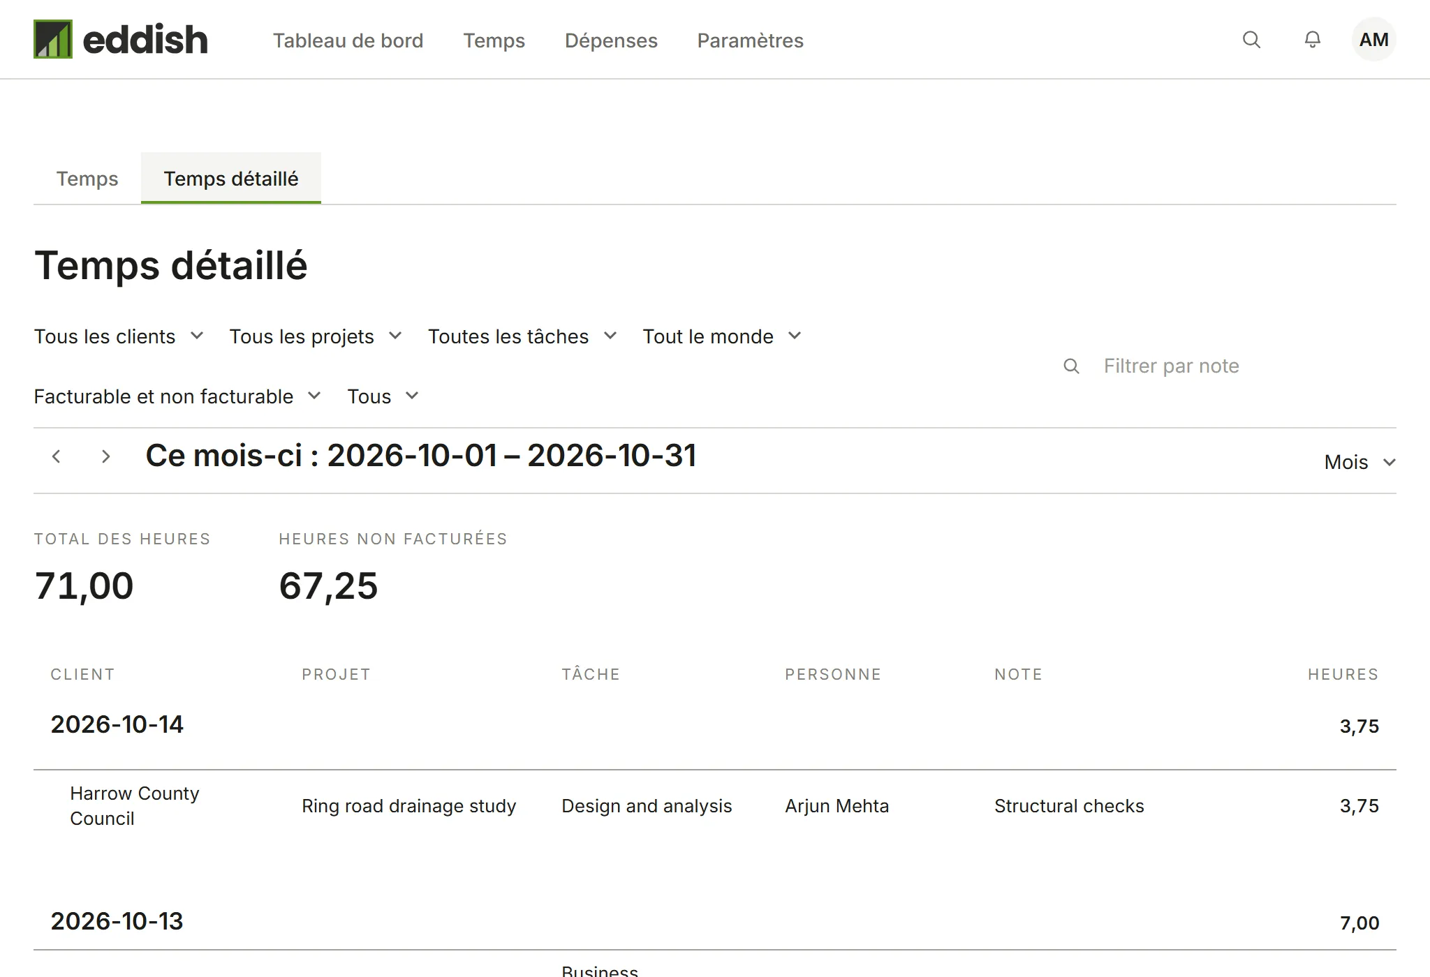The height and width of the screenshot is (977, 1430).
Task: Click the magnifier icon beside Filtrer par note
Action: (x=1071, y=366)
